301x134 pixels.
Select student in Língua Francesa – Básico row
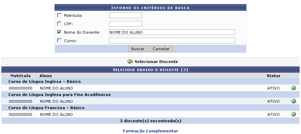[293, 114]
